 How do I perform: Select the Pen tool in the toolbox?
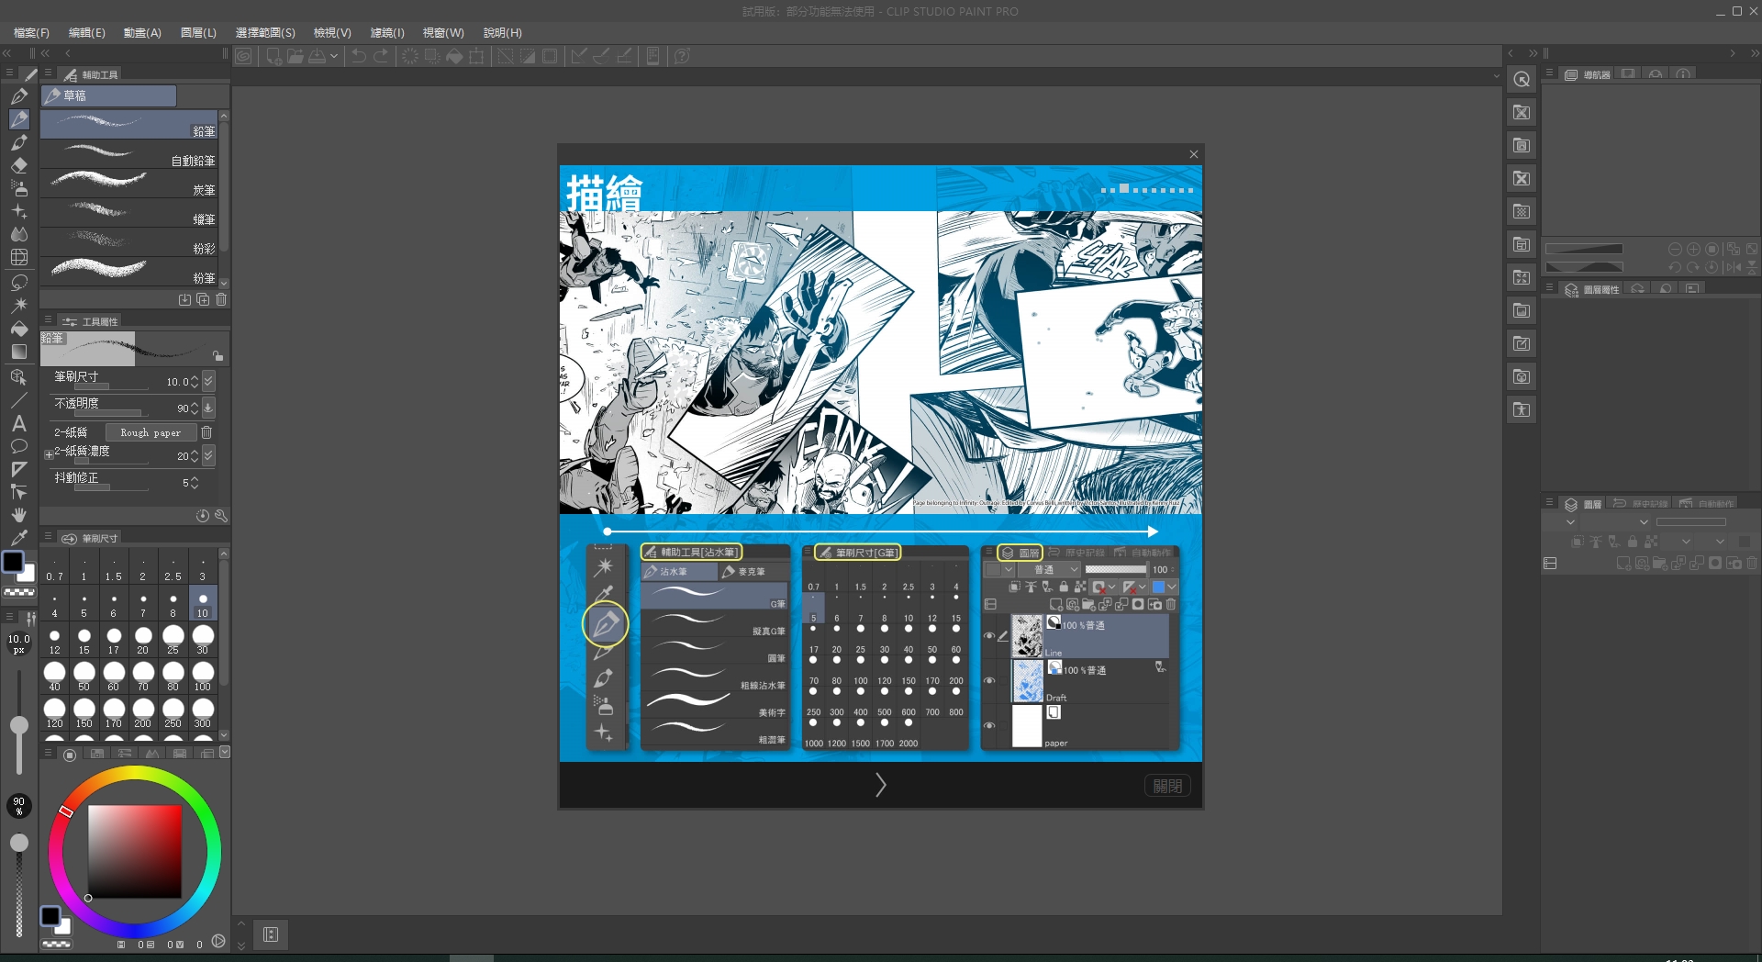(x=18, y=96)
